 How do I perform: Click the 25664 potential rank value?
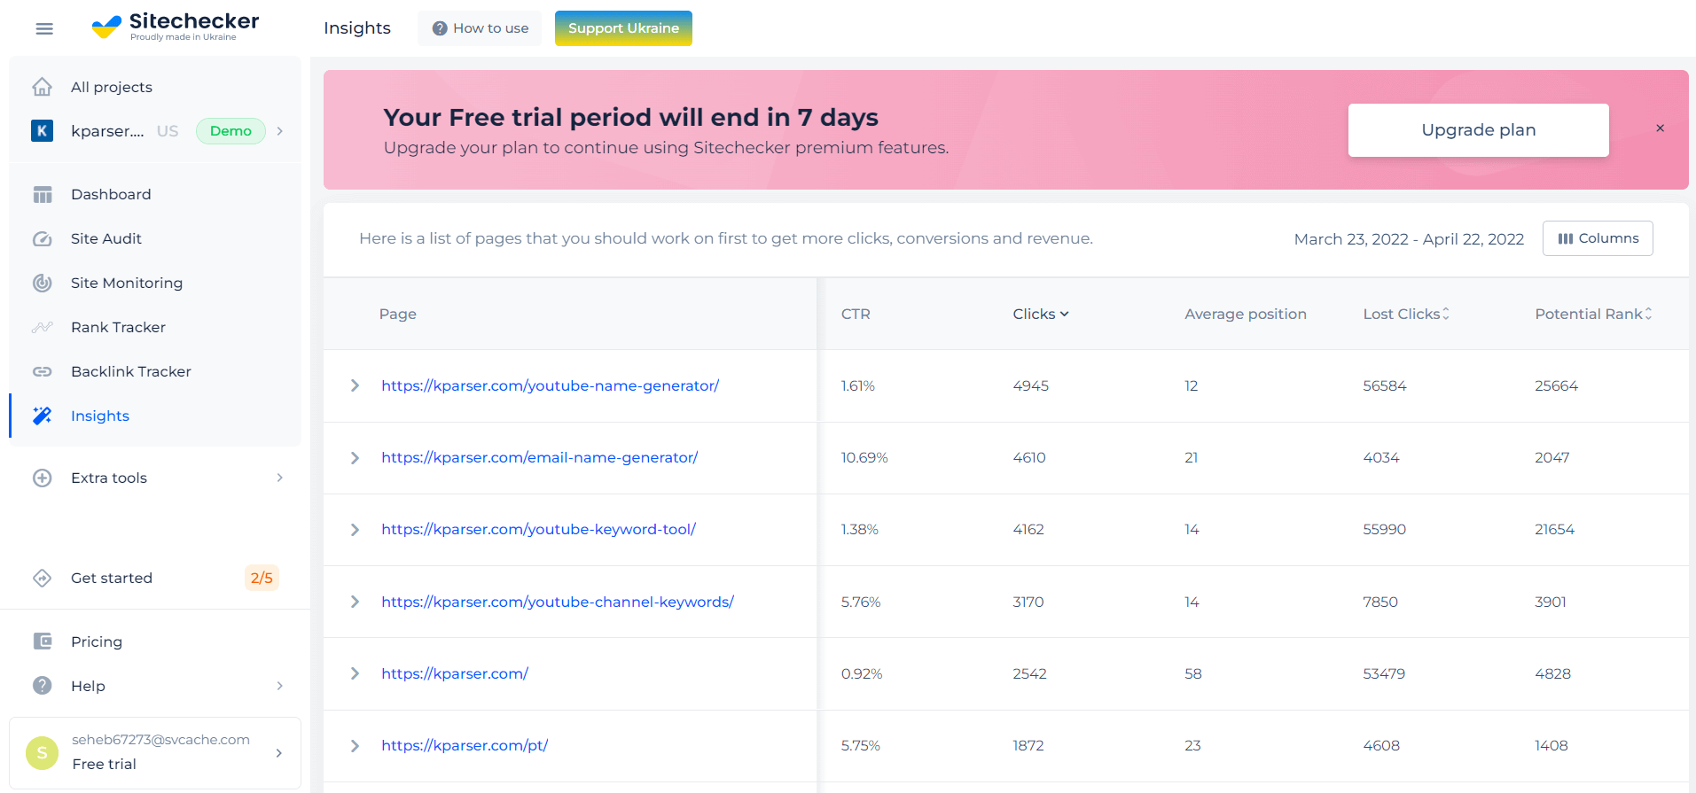1557,385
